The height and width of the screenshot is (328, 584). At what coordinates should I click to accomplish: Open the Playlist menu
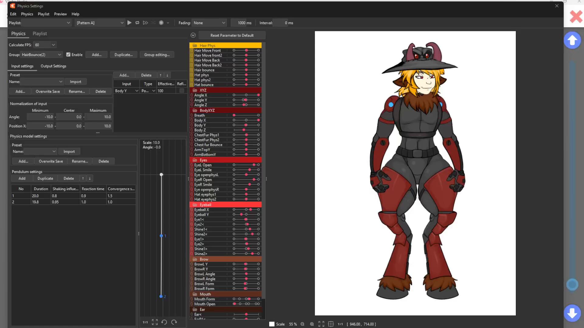coord(43,14)
